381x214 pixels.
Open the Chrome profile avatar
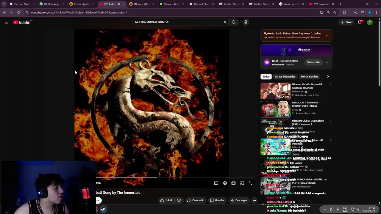(369, 12)
